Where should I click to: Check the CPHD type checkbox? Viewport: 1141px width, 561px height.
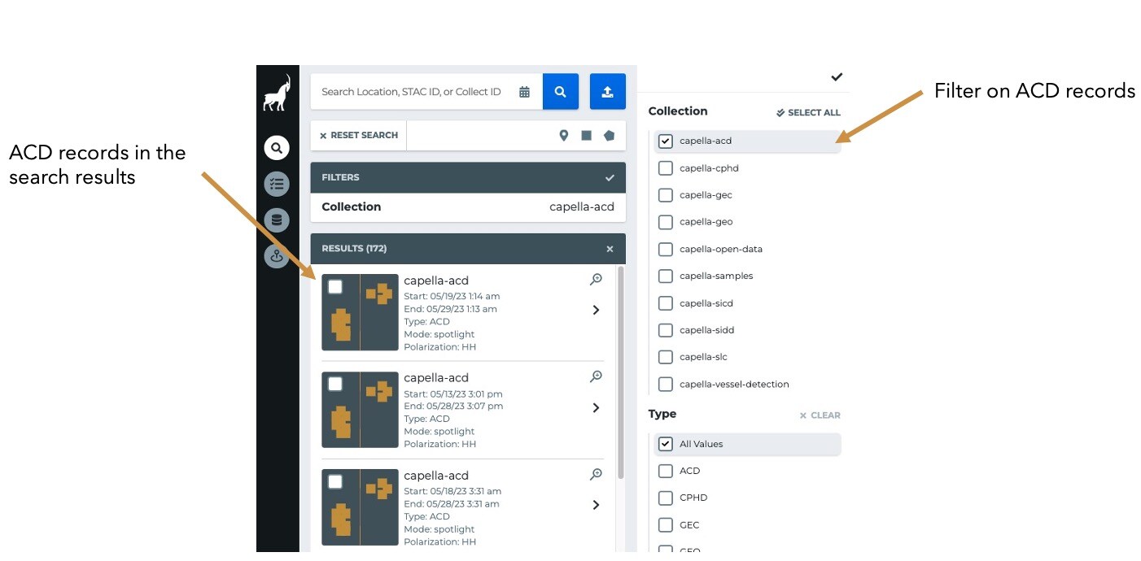[x=666, y=498]
